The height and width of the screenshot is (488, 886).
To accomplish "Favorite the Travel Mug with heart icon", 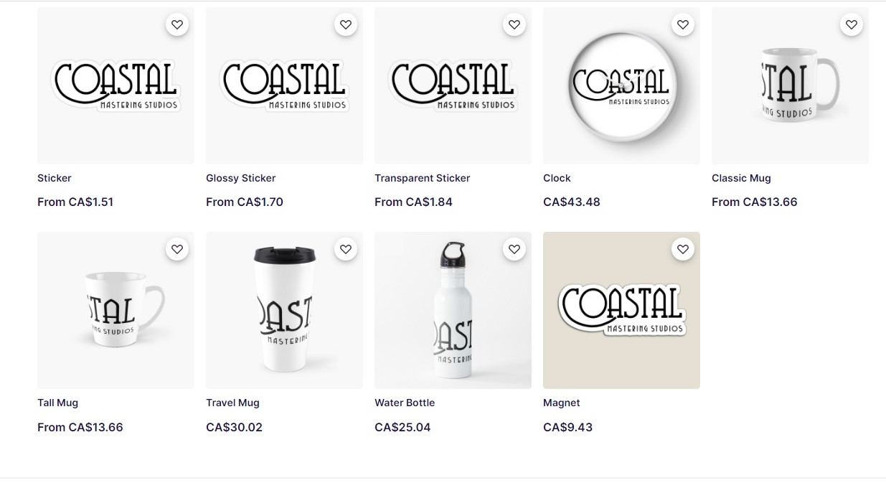I will [x=346, y=249].
